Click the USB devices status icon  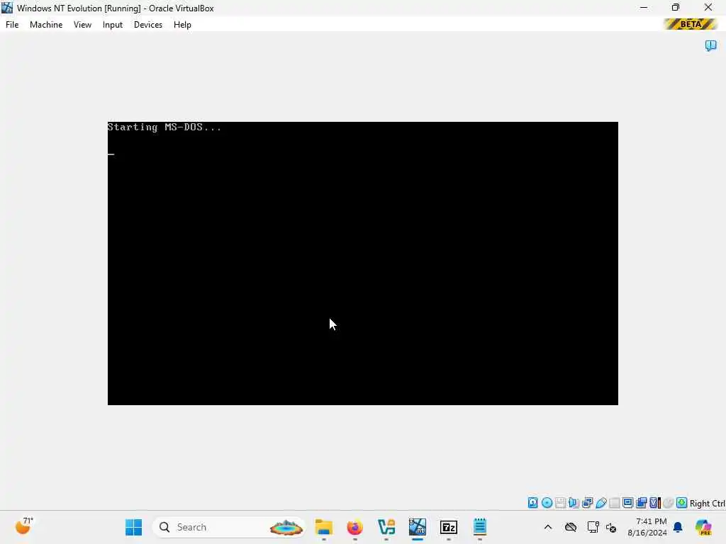click(x=601, y=503)
